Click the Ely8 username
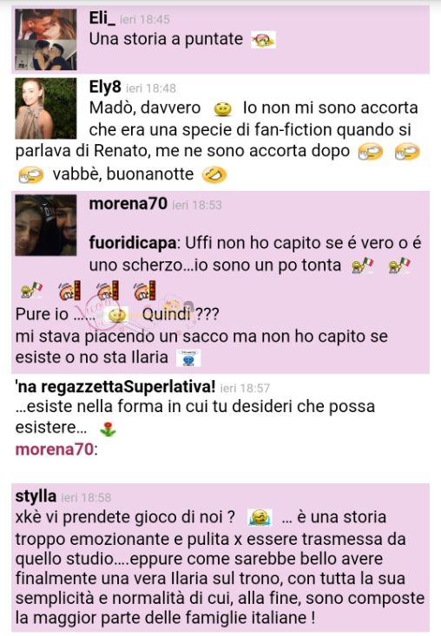Screen dimensions: 441x636 click(x=105, y=87)
